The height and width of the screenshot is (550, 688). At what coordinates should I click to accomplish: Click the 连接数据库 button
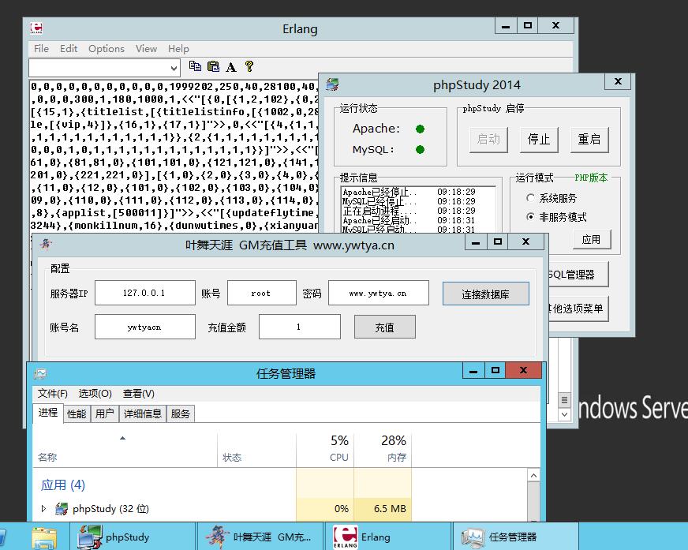tap(485, 294)
